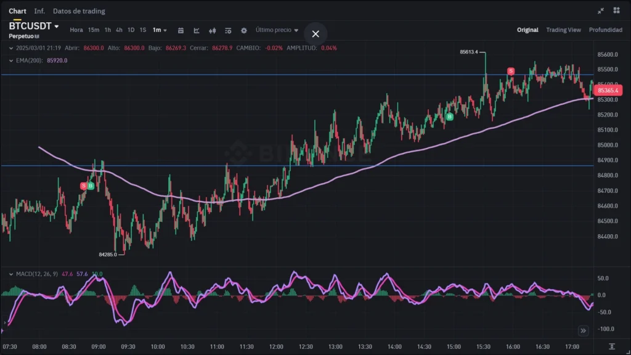Image resolution: width=631 pixels, height=355 pixels.
Task: Switch to the Datos de trading tab
Action: pyautogui.click(x=79, y=11)
